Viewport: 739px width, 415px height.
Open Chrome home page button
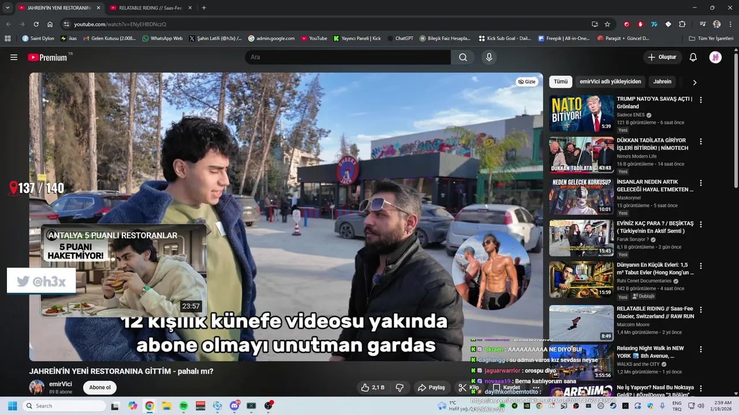(x=50, y=24)
